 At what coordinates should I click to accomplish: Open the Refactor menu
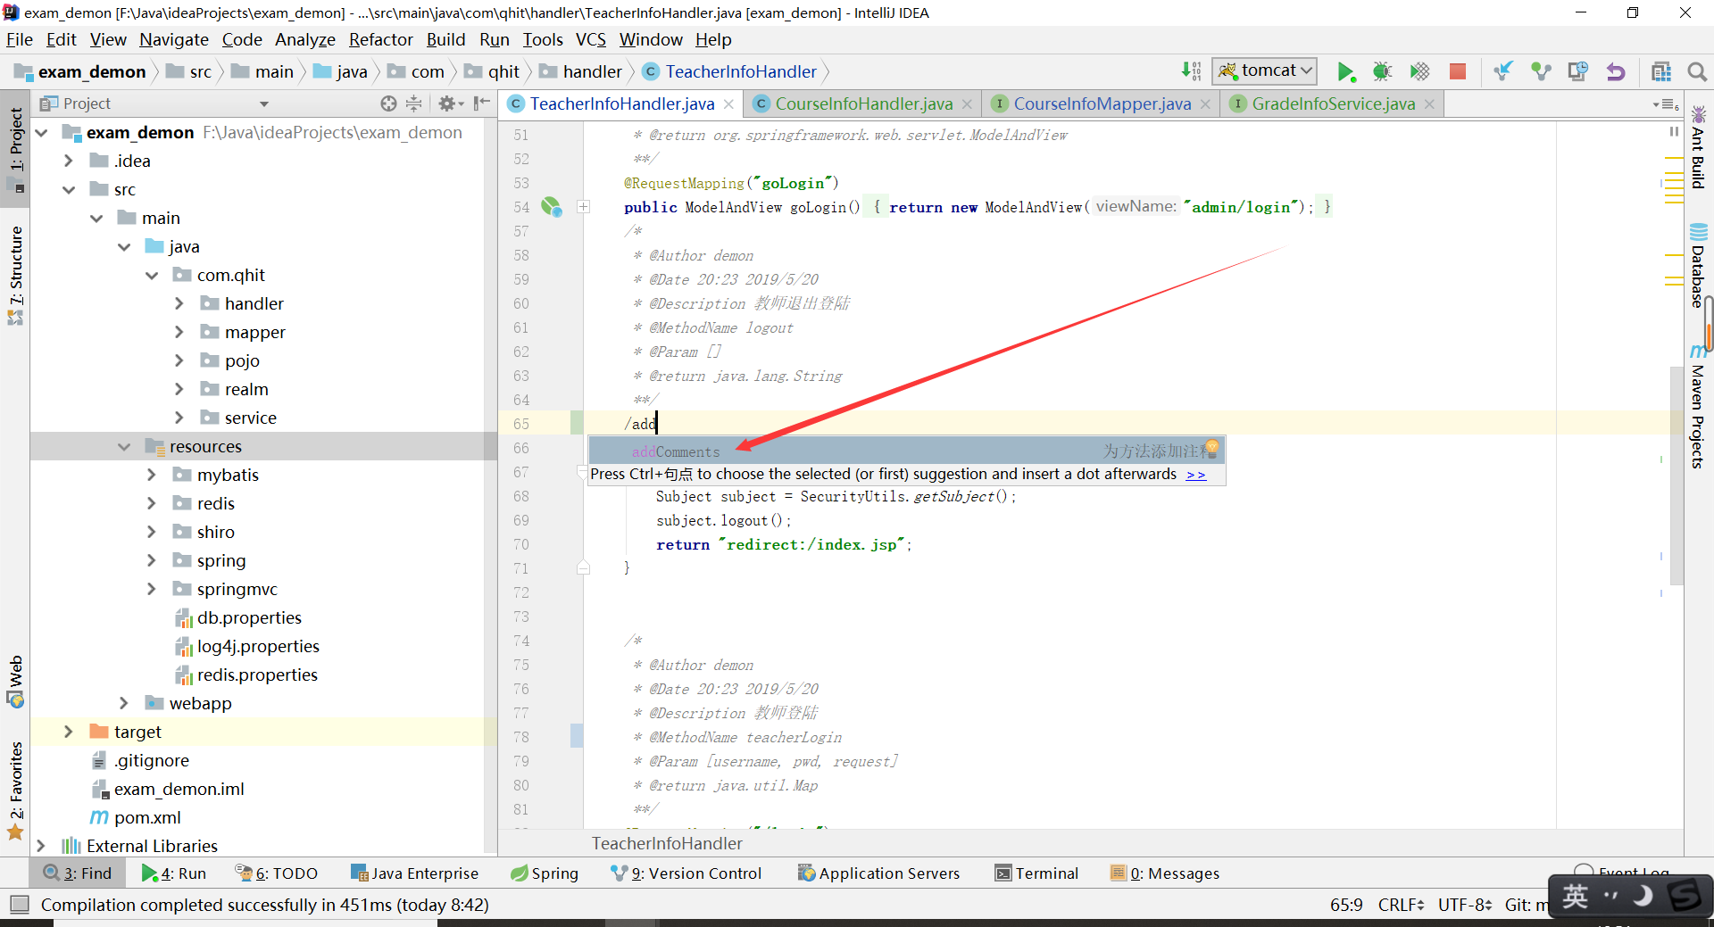click(380, 39)
